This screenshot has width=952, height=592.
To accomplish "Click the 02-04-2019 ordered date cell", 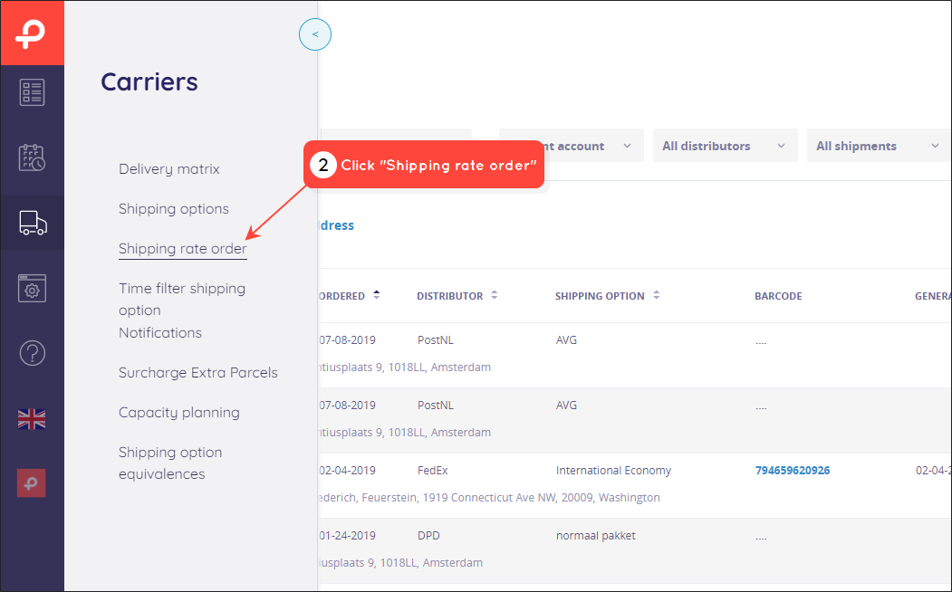I will coord(347,470).
